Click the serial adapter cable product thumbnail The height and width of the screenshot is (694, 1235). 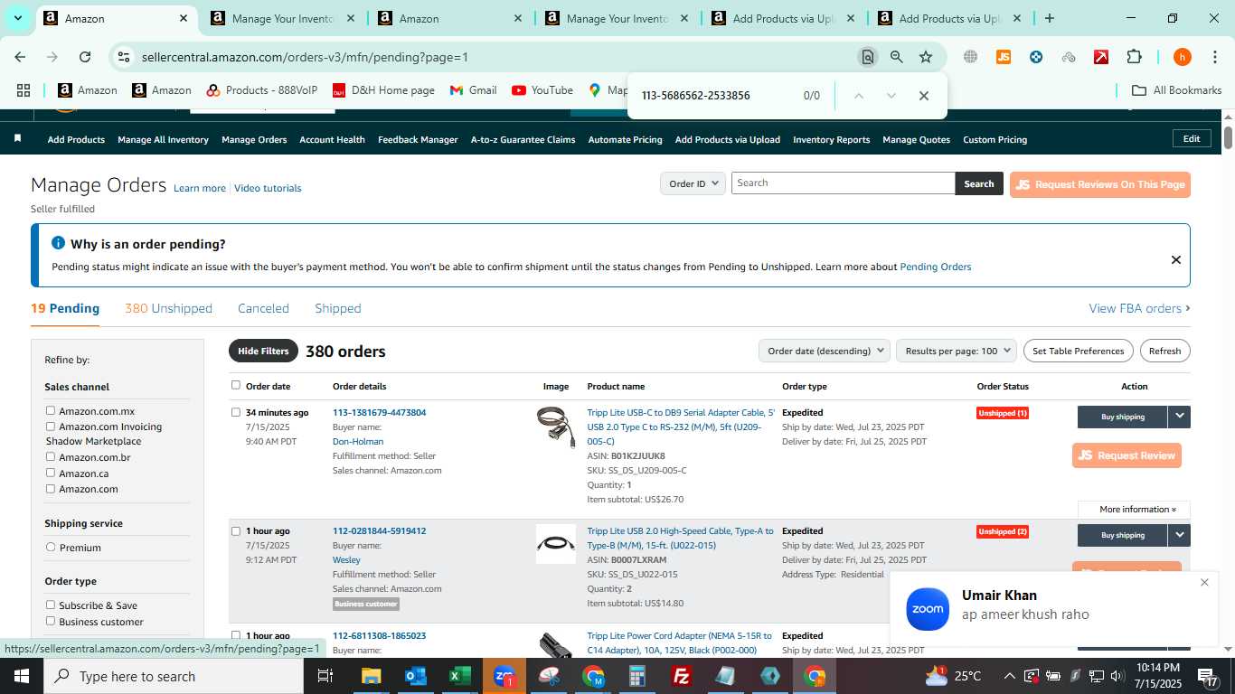(555, 427)
